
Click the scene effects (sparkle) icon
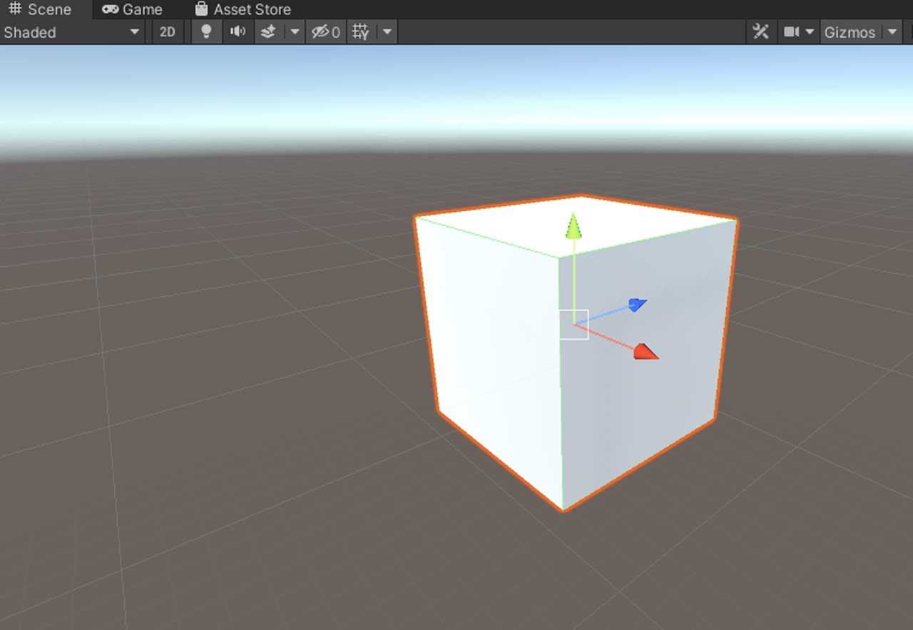[x=270, y=31]
